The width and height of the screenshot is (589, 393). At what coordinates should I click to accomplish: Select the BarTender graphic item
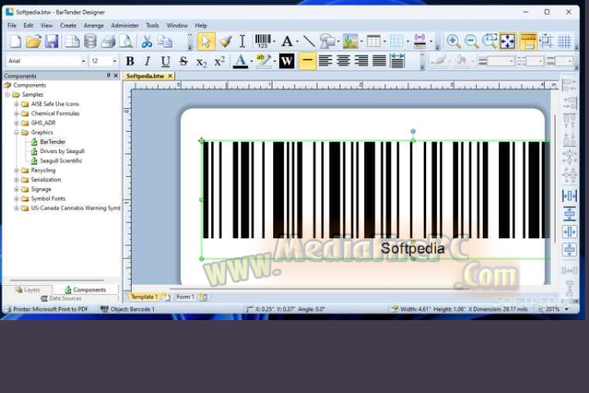(52, 142)
